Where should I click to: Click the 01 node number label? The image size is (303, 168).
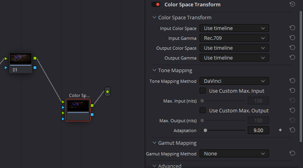15,70
